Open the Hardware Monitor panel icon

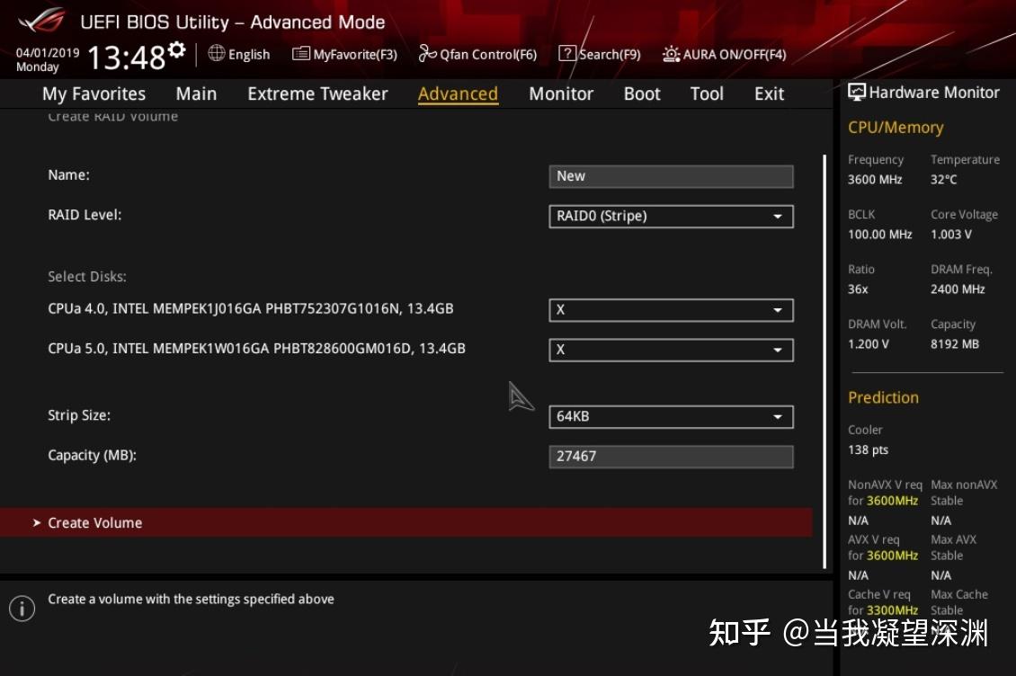tap(857, 92)
